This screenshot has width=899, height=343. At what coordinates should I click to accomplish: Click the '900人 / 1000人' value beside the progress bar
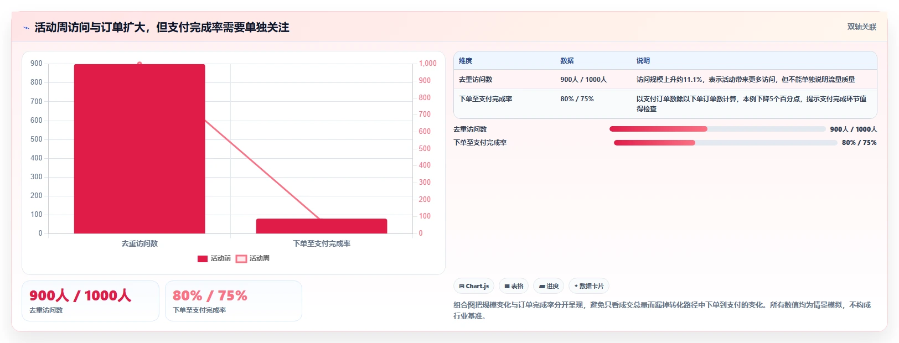point(854,129)
